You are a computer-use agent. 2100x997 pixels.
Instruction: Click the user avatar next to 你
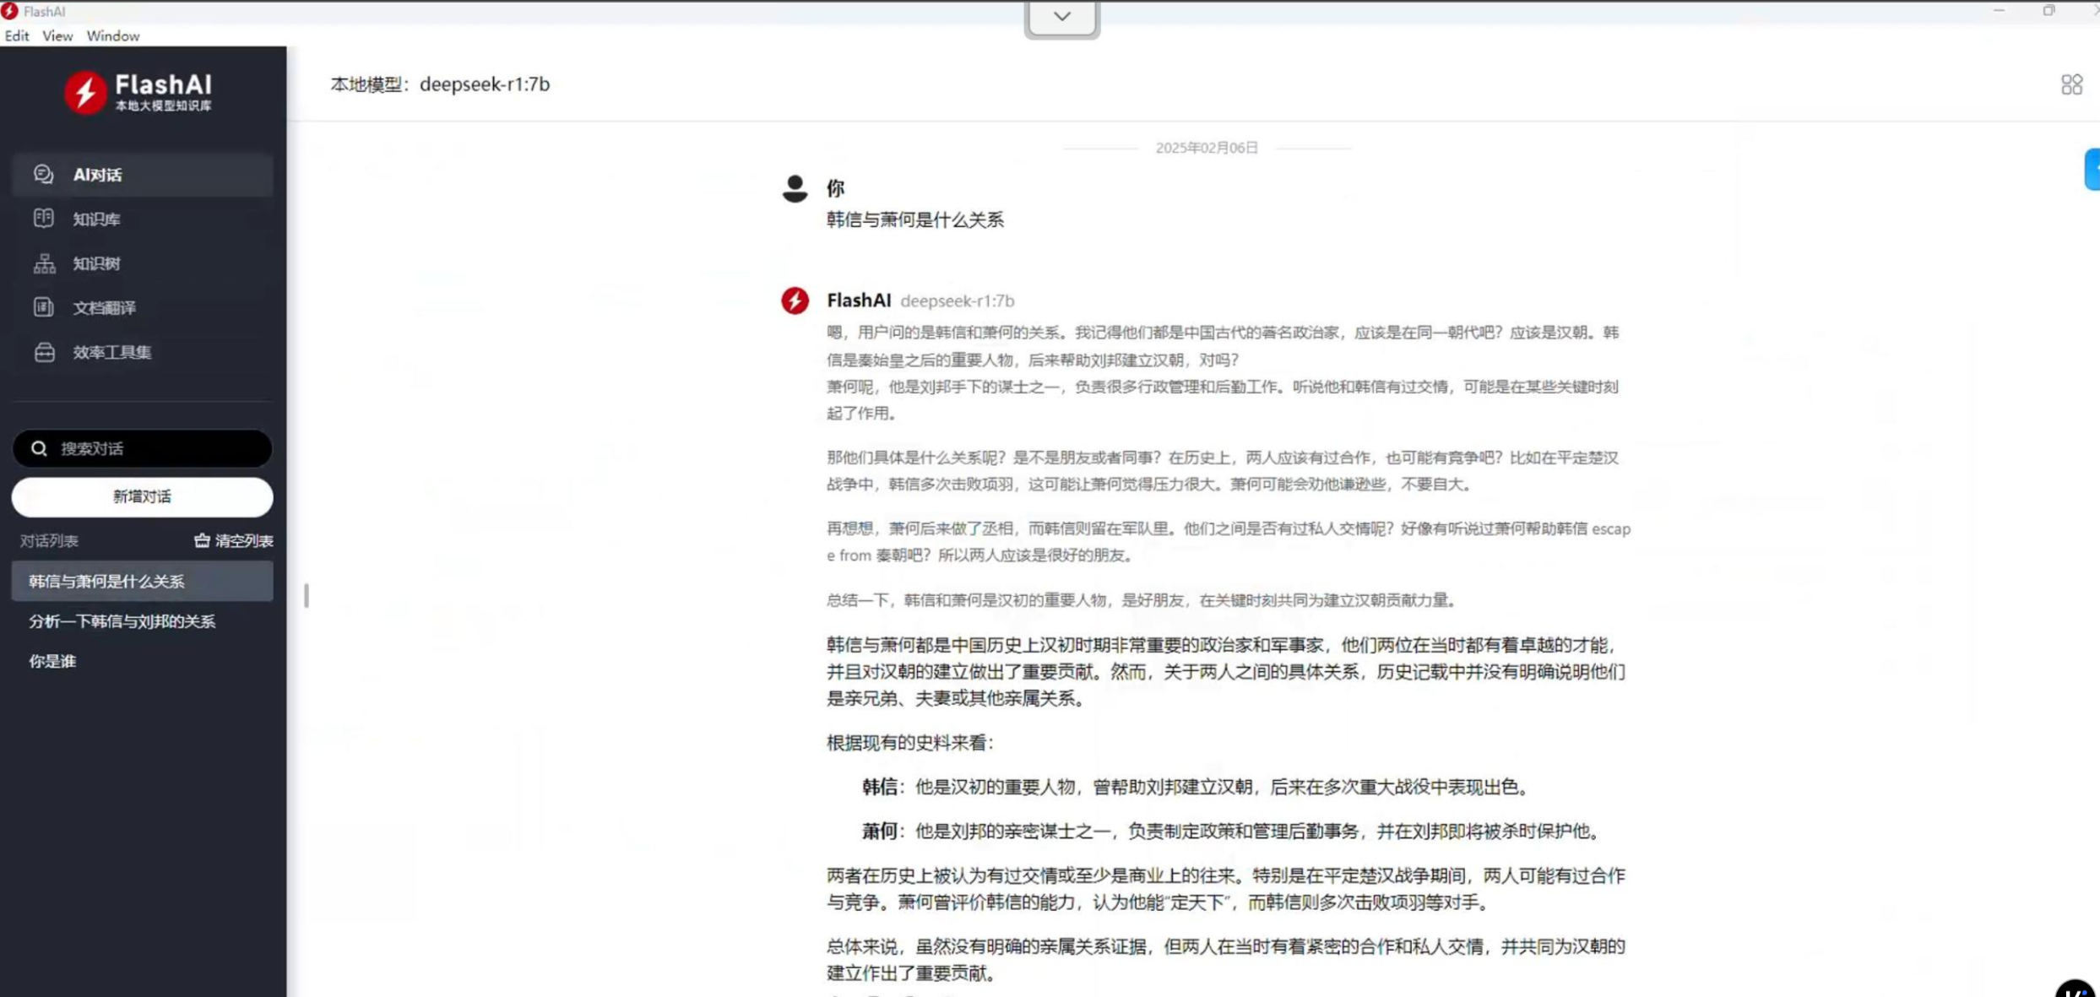794,187
